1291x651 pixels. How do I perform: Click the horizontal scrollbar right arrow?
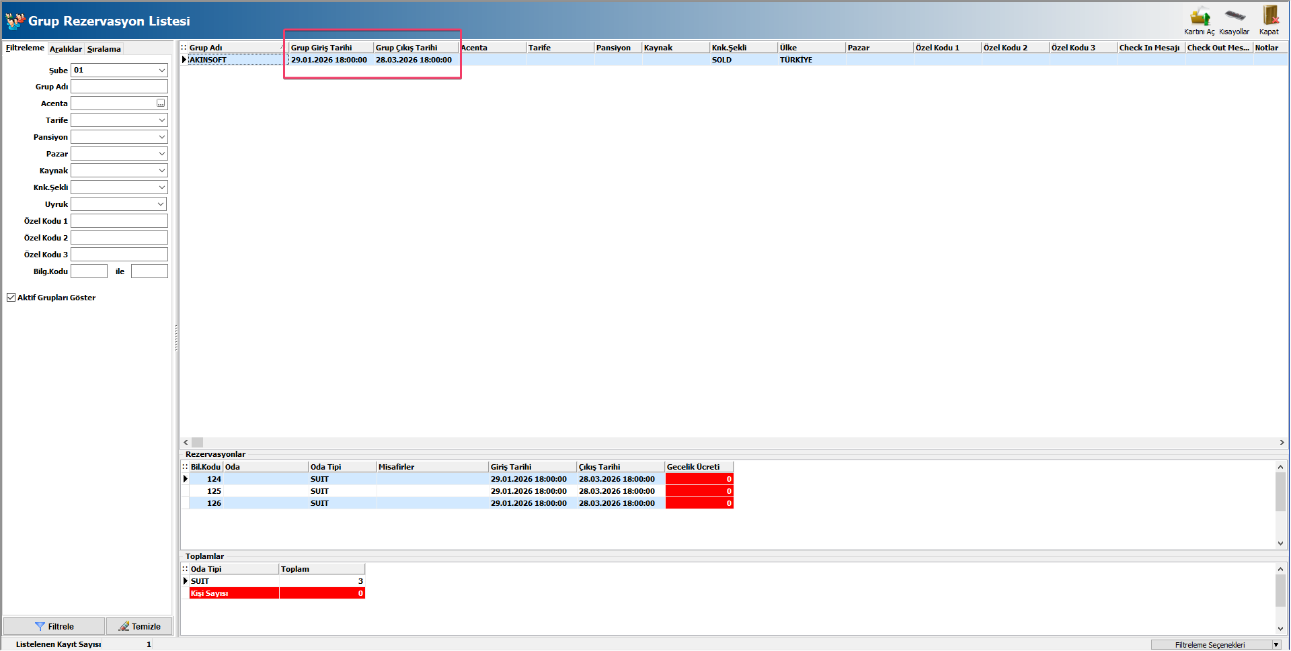click(x=1282, y=443)
